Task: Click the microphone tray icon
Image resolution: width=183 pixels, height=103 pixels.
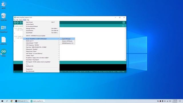Action: [163, 101]
